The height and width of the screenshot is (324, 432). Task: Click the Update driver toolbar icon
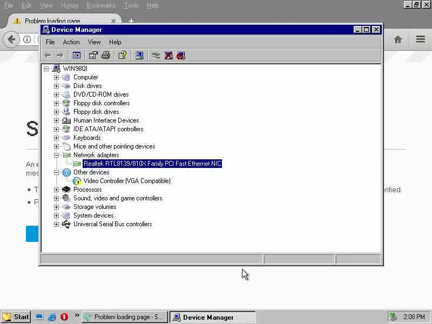(156, 56)
